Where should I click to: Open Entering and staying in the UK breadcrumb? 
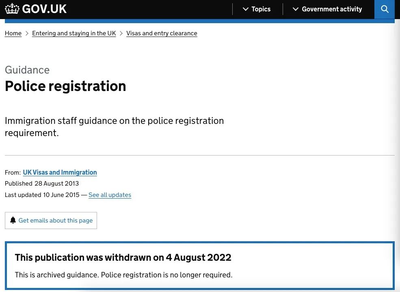(x=74, y=33)
